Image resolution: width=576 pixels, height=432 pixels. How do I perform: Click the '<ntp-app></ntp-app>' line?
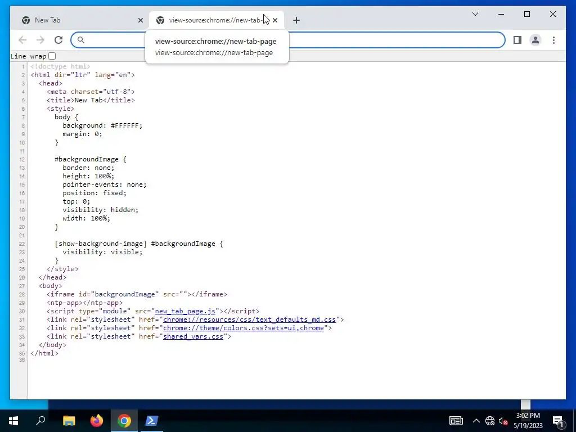pos(84,303)
